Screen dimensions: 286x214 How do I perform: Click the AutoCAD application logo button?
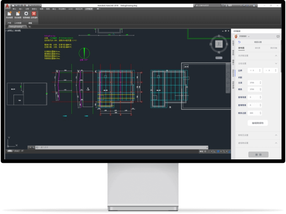(x=8, y=7)
